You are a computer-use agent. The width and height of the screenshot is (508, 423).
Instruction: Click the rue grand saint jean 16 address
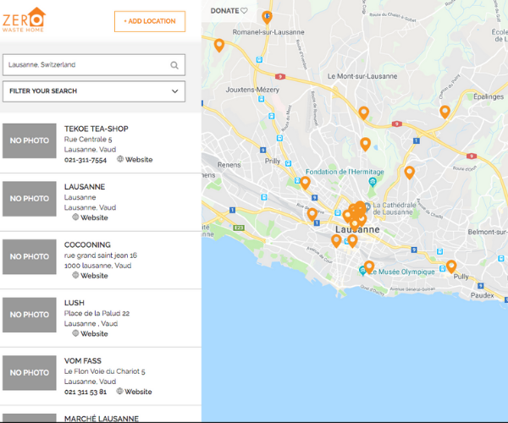101,255
